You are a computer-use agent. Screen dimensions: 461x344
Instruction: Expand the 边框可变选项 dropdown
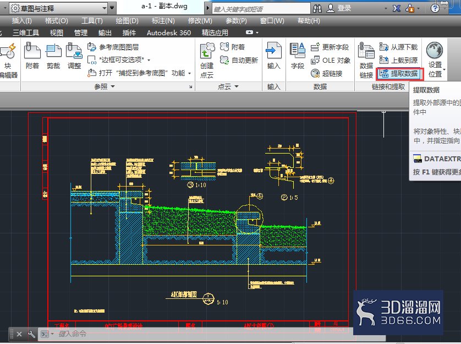tap(149, 61)
